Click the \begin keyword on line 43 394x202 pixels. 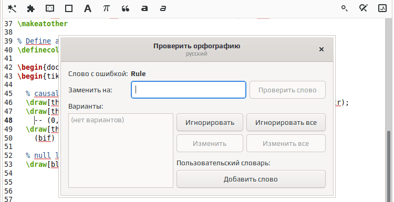(30, 76)
